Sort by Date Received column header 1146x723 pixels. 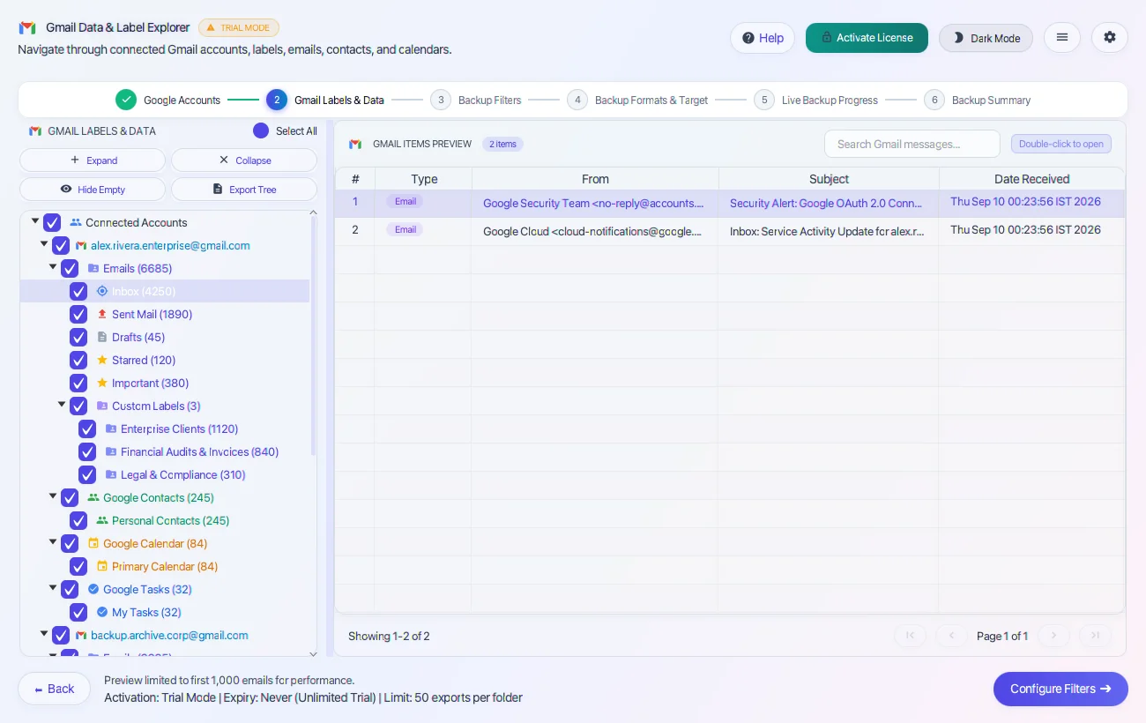pyautogui.click(x=1031, y=179)
